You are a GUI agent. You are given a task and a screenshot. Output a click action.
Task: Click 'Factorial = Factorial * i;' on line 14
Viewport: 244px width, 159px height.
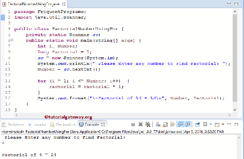(x=86, y=86)
